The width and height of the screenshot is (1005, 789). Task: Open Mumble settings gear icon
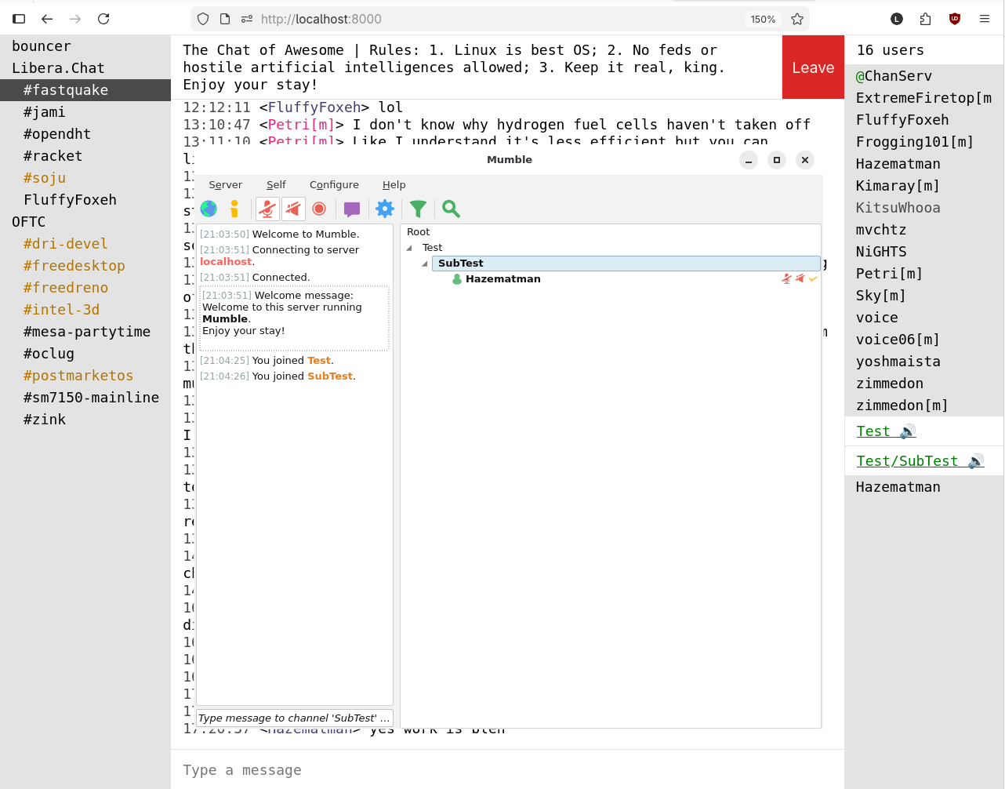(x=385, y=209)
